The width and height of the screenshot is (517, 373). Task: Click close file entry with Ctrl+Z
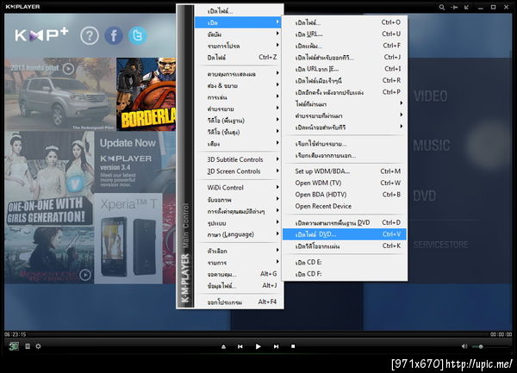click(x=240, y=58)
